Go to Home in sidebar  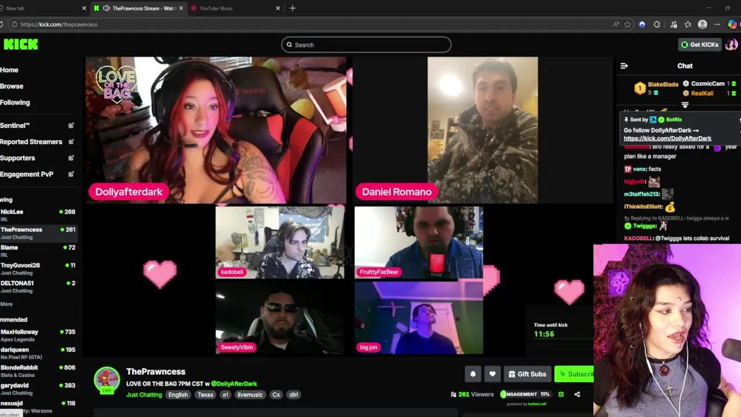click(9, 70)
